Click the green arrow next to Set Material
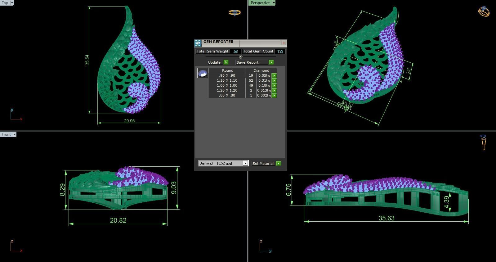496x262 pixels. tap(278, 163)
